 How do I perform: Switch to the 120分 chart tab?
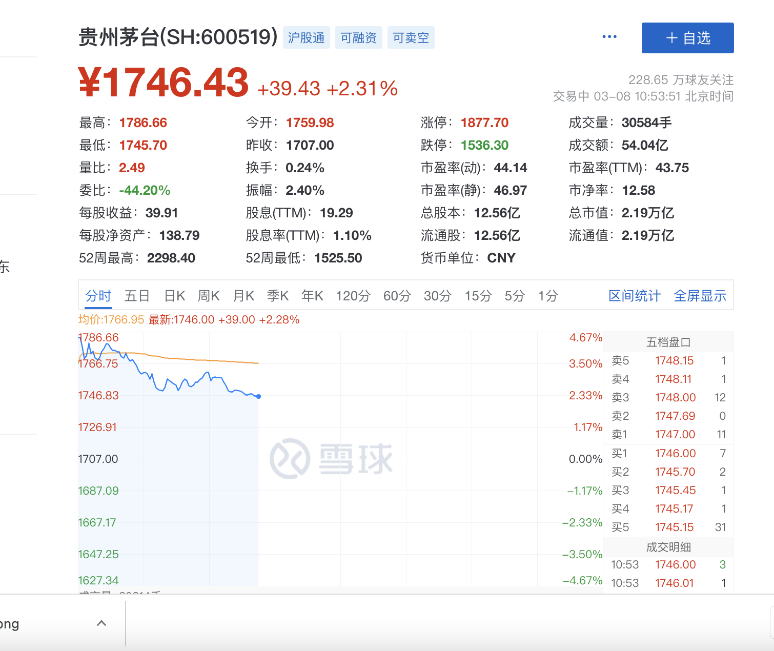(353, 296)
